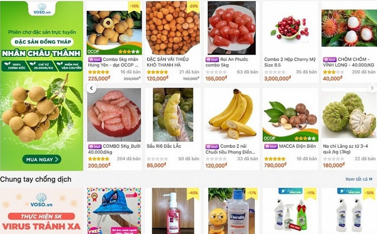This screenshot has width=377, height=234.
Task: Click the left carousel arrow button
Action: [x=91, y=88]
